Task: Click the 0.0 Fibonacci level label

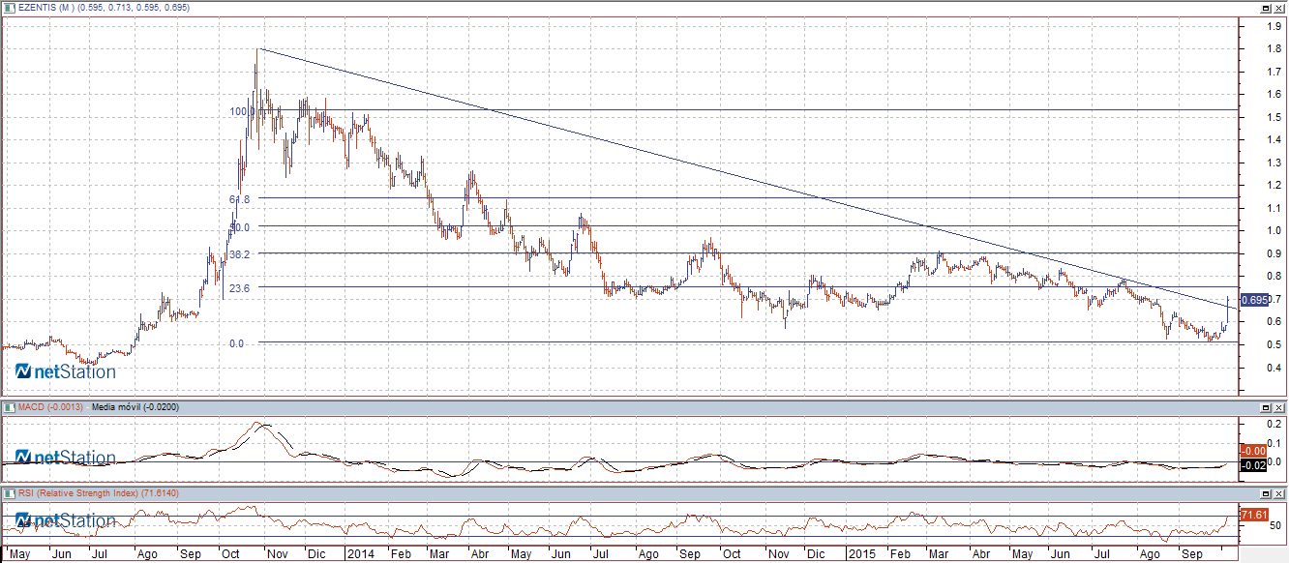Action: [x=237, y=343]
